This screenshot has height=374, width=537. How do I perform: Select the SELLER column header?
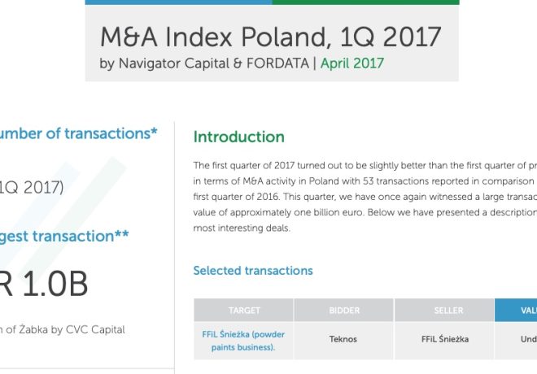444,310
